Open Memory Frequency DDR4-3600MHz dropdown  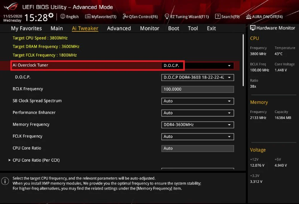tap(198, 125)
